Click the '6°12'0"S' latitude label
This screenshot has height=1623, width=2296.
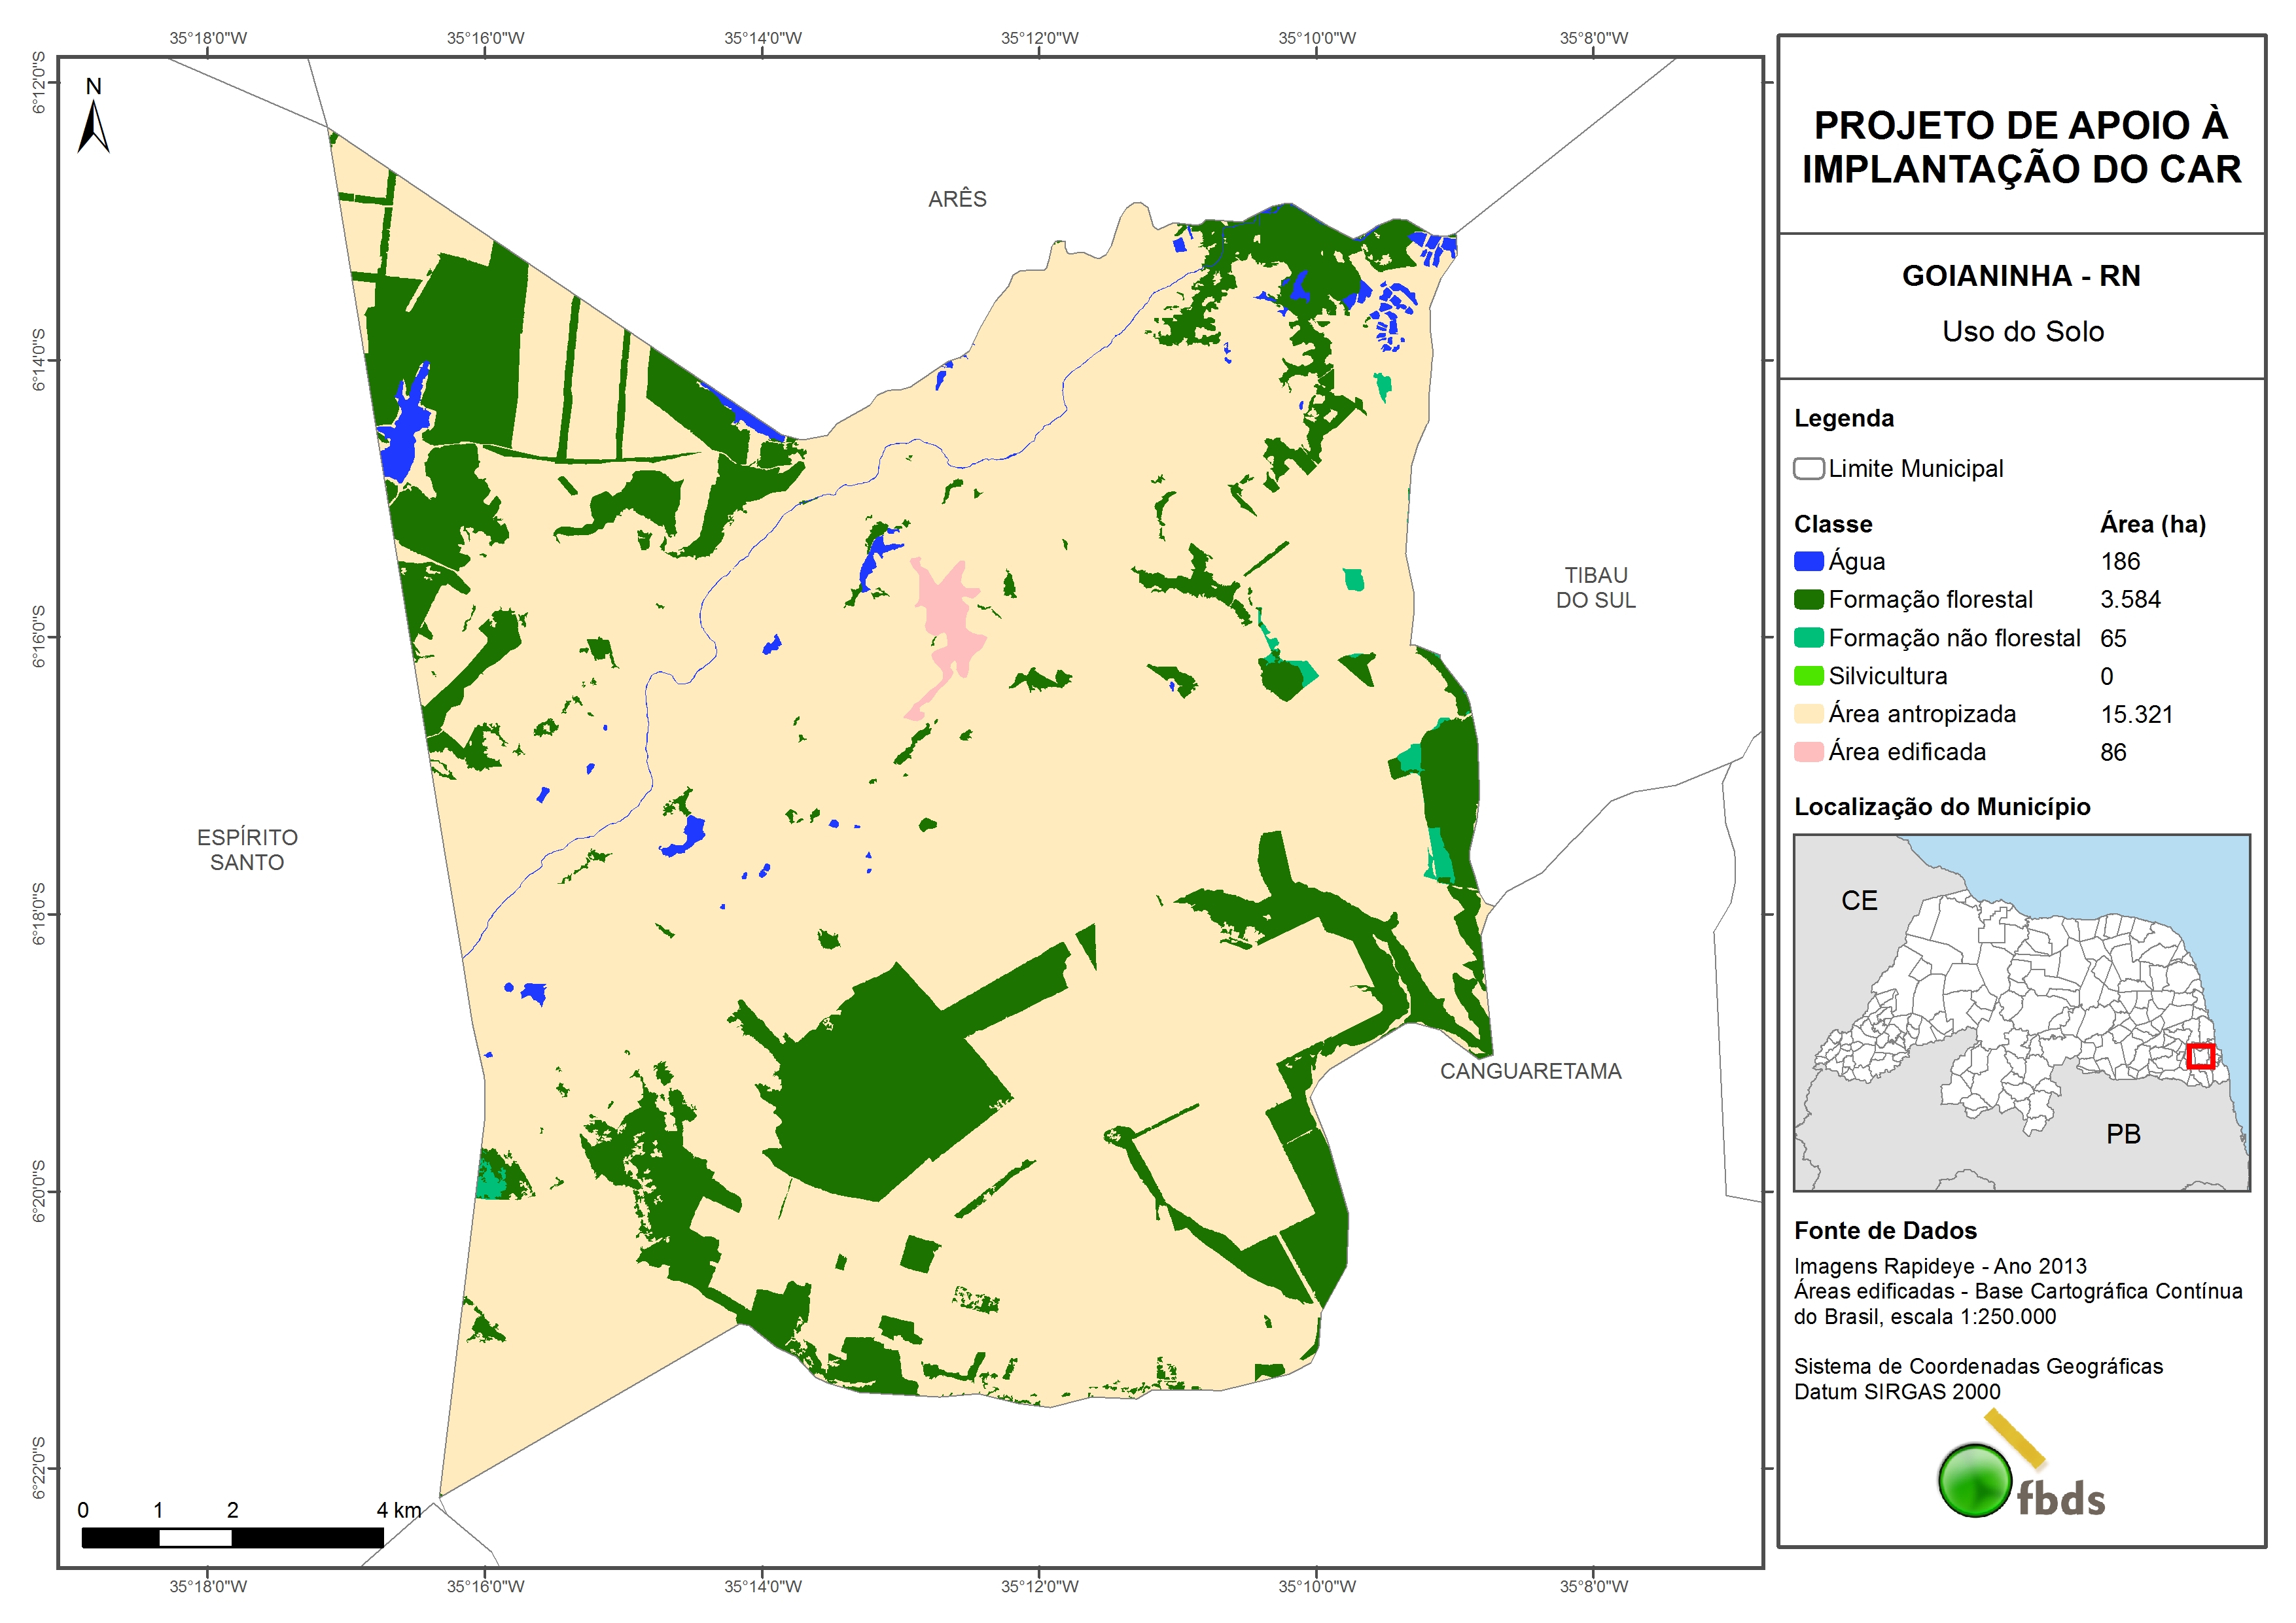(38, 82)
